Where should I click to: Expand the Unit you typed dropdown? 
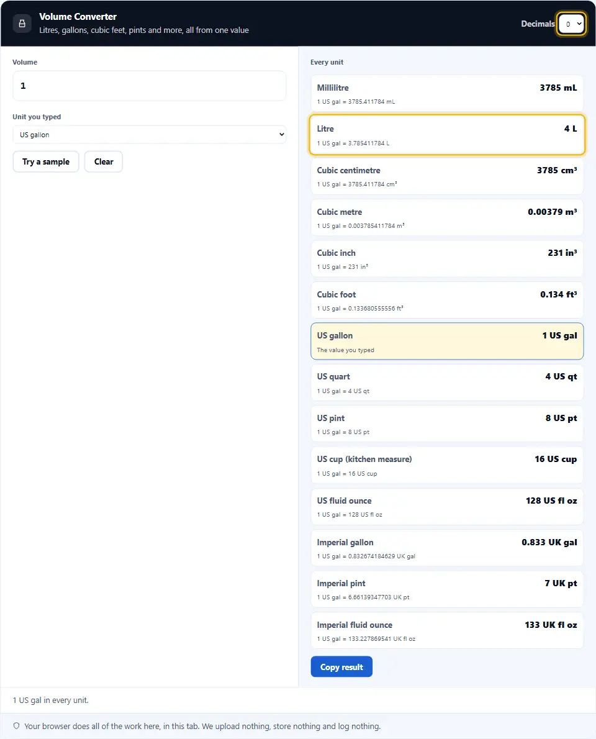[150, 135]
